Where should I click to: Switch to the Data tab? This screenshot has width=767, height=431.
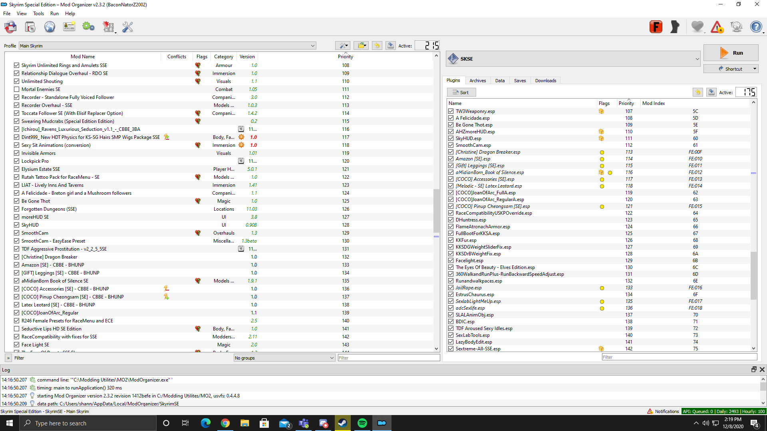[x=500, y=81]
